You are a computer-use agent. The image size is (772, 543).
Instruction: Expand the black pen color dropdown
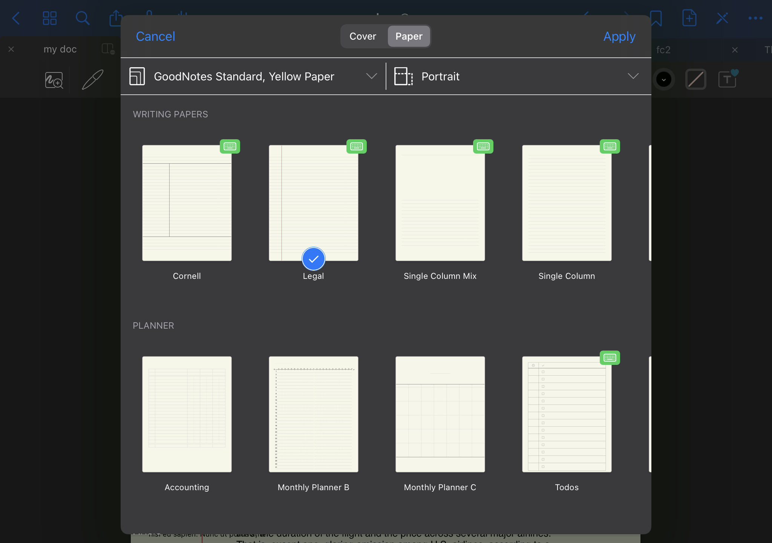pyautogui.click(x=663, y=80)
